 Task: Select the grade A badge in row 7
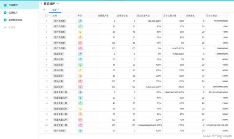(80, 54)
